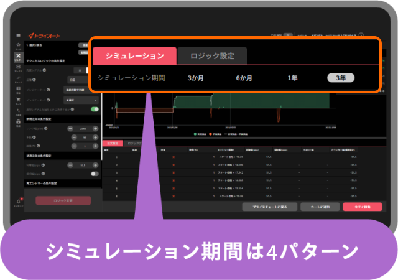Screen dimensions: 398x280
Task: Click the カウンター値 column header
Action: tap(343, 150)
